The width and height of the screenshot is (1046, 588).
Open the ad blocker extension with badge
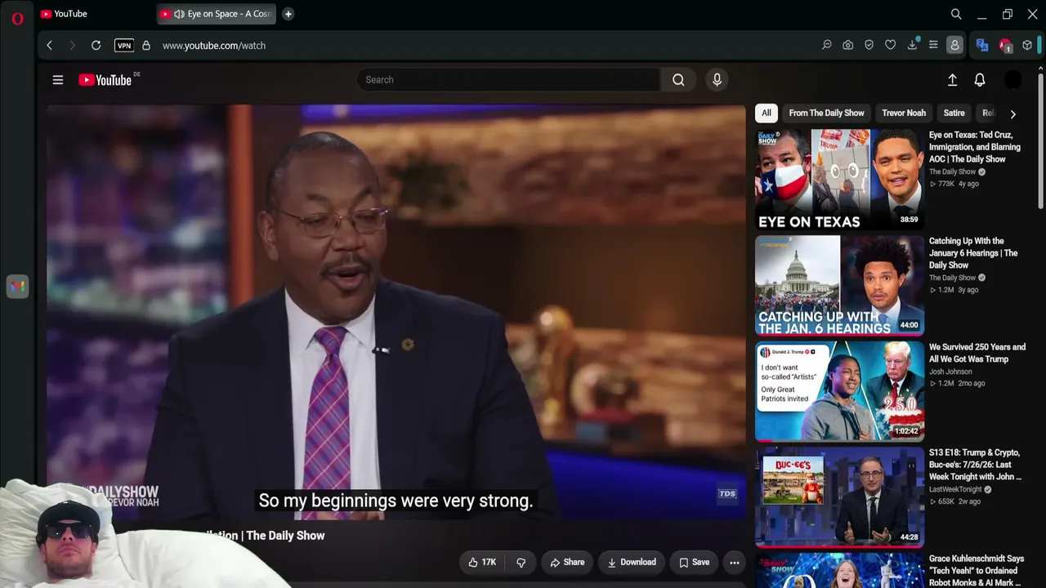point(1006,46)
